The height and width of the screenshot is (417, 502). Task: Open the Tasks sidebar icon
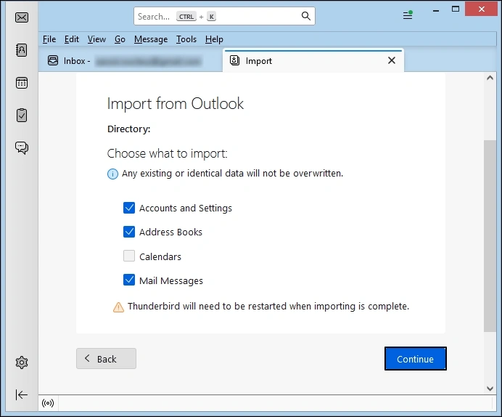click(22, 115)
